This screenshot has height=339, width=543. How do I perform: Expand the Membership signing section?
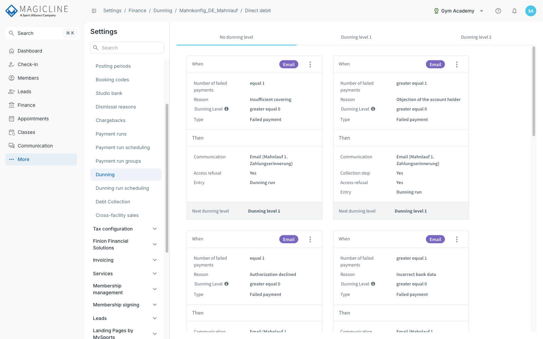pos(155,305)
